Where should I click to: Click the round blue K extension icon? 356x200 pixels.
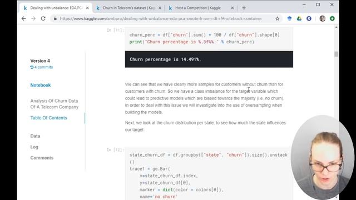click(309, 18)
